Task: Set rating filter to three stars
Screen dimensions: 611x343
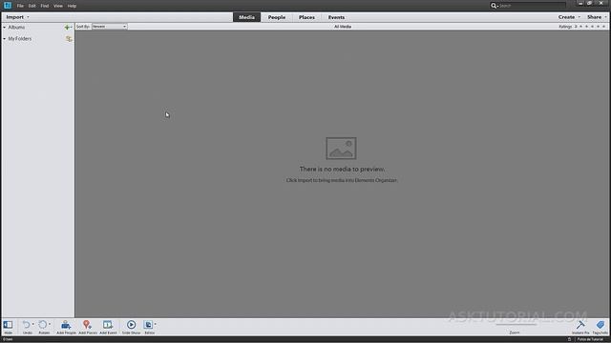Action: [x=592, y=27]
